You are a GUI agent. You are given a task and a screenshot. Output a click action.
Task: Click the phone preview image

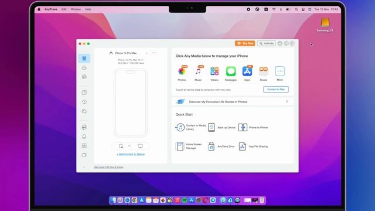pos(131,103)
